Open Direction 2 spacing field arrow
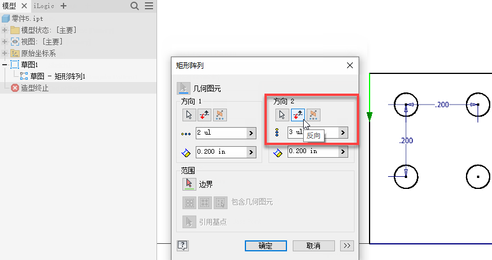 [x=343, y=151]
